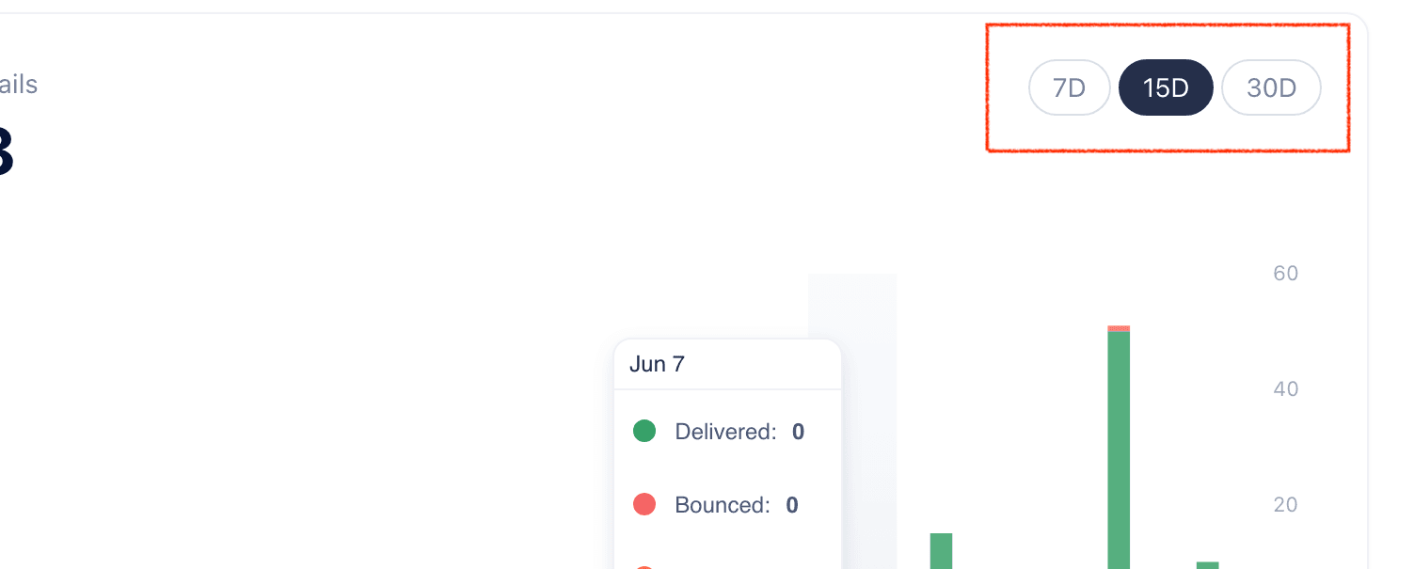Screen dimensions: 1414x569
Task: Switch to the 30D time range
Action: coord(1271,87)
